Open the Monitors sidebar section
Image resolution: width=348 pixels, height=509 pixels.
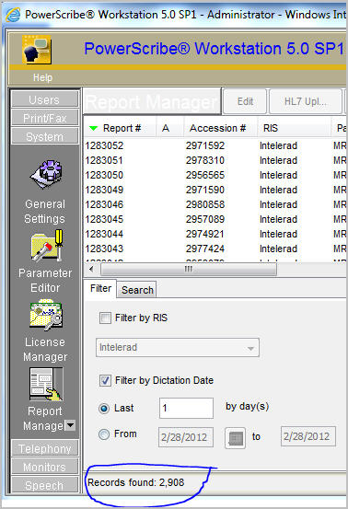[x=45, y=467]
